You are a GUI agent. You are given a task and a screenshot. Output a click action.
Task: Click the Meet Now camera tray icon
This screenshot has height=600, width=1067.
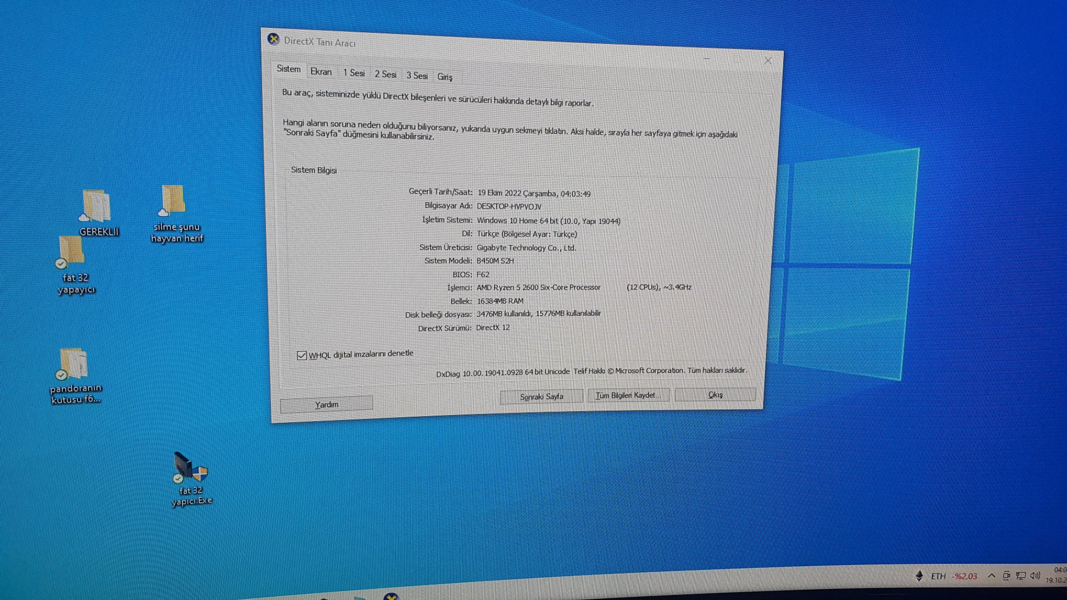[x=1006, y=576]
